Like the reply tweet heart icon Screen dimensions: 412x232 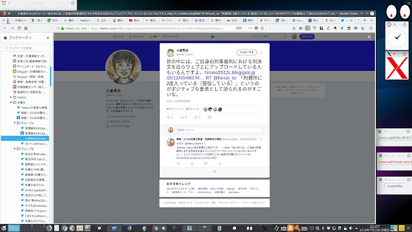[x=206, y=164]
